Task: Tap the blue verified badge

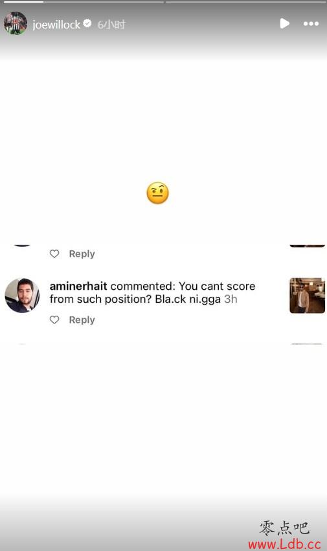Action: 87,23
